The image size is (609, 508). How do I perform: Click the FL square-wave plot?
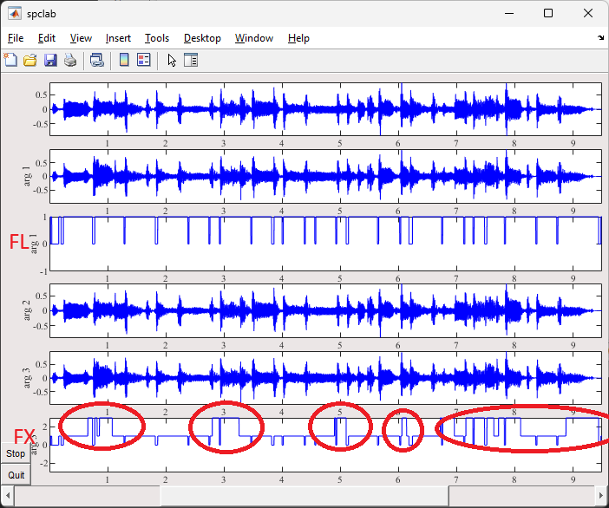[x=325, y=244]
